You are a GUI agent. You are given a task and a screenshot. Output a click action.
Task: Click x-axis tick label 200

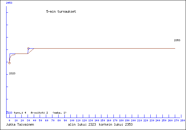[x=133, y=120]
